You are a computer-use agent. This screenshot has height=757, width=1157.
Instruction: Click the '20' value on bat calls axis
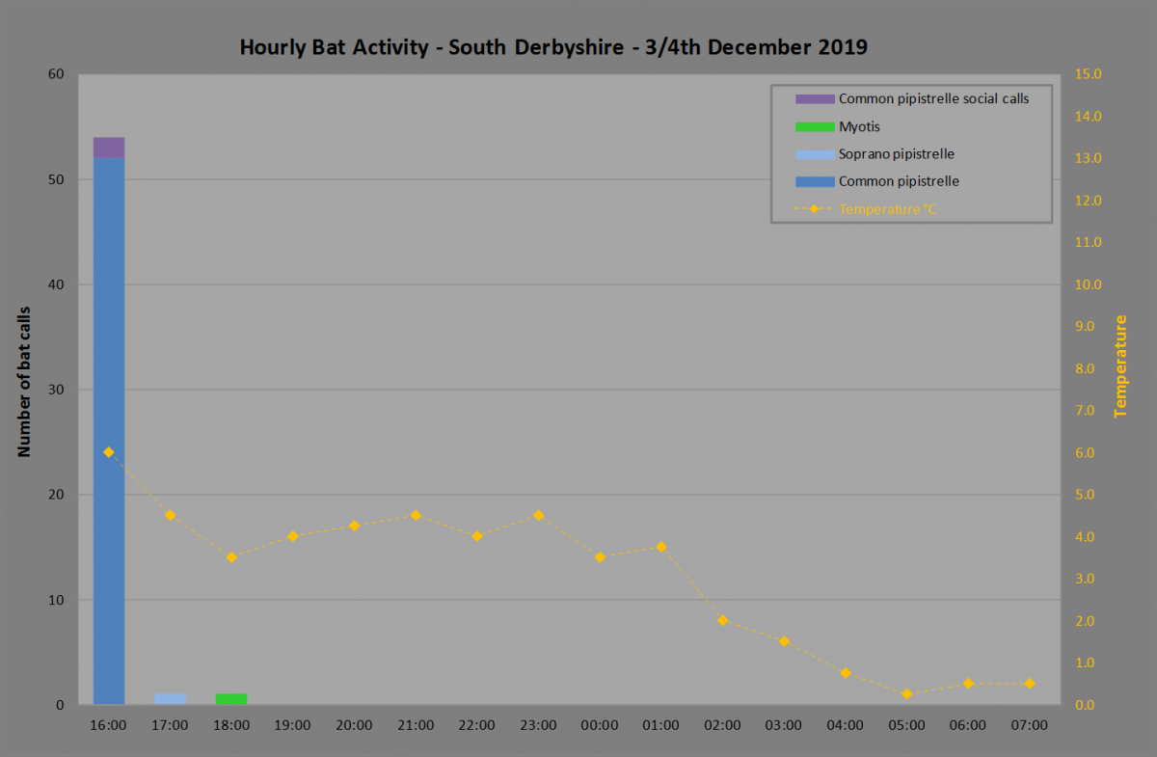tap(56, 495)
